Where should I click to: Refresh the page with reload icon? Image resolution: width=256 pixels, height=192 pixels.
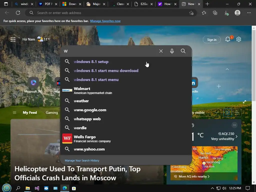tap(18, 13)
